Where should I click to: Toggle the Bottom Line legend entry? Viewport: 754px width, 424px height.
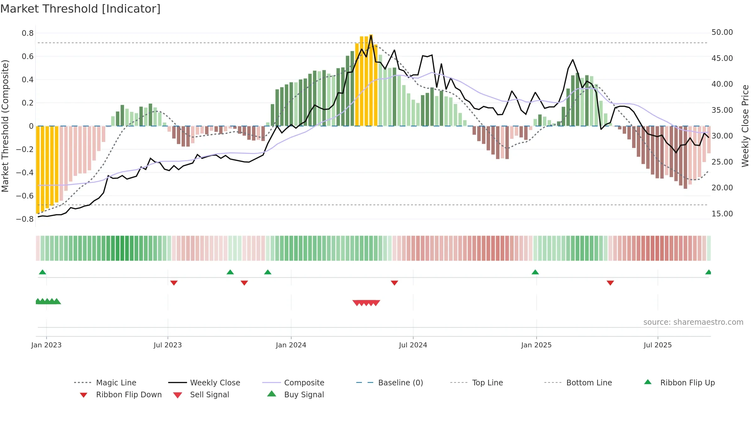tap(578, 383)
